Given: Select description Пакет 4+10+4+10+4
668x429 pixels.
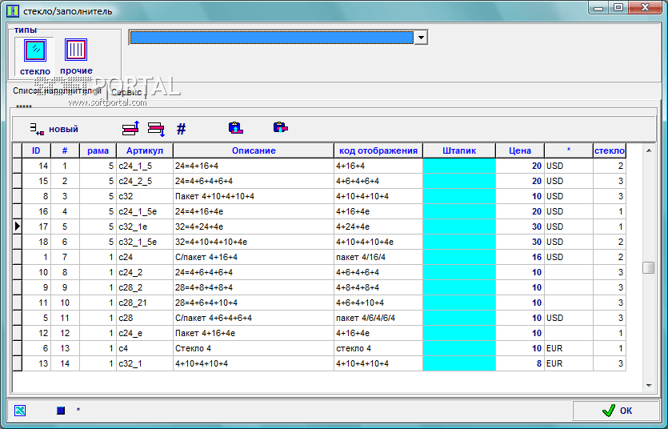Looking at the screenshot, I should (x=254, y=196).
